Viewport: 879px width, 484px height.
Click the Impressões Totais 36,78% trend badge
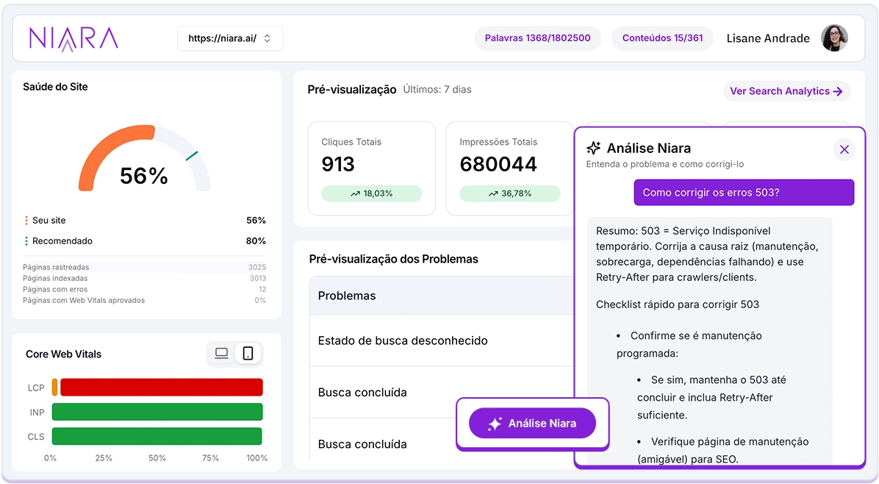pos(509,193)
